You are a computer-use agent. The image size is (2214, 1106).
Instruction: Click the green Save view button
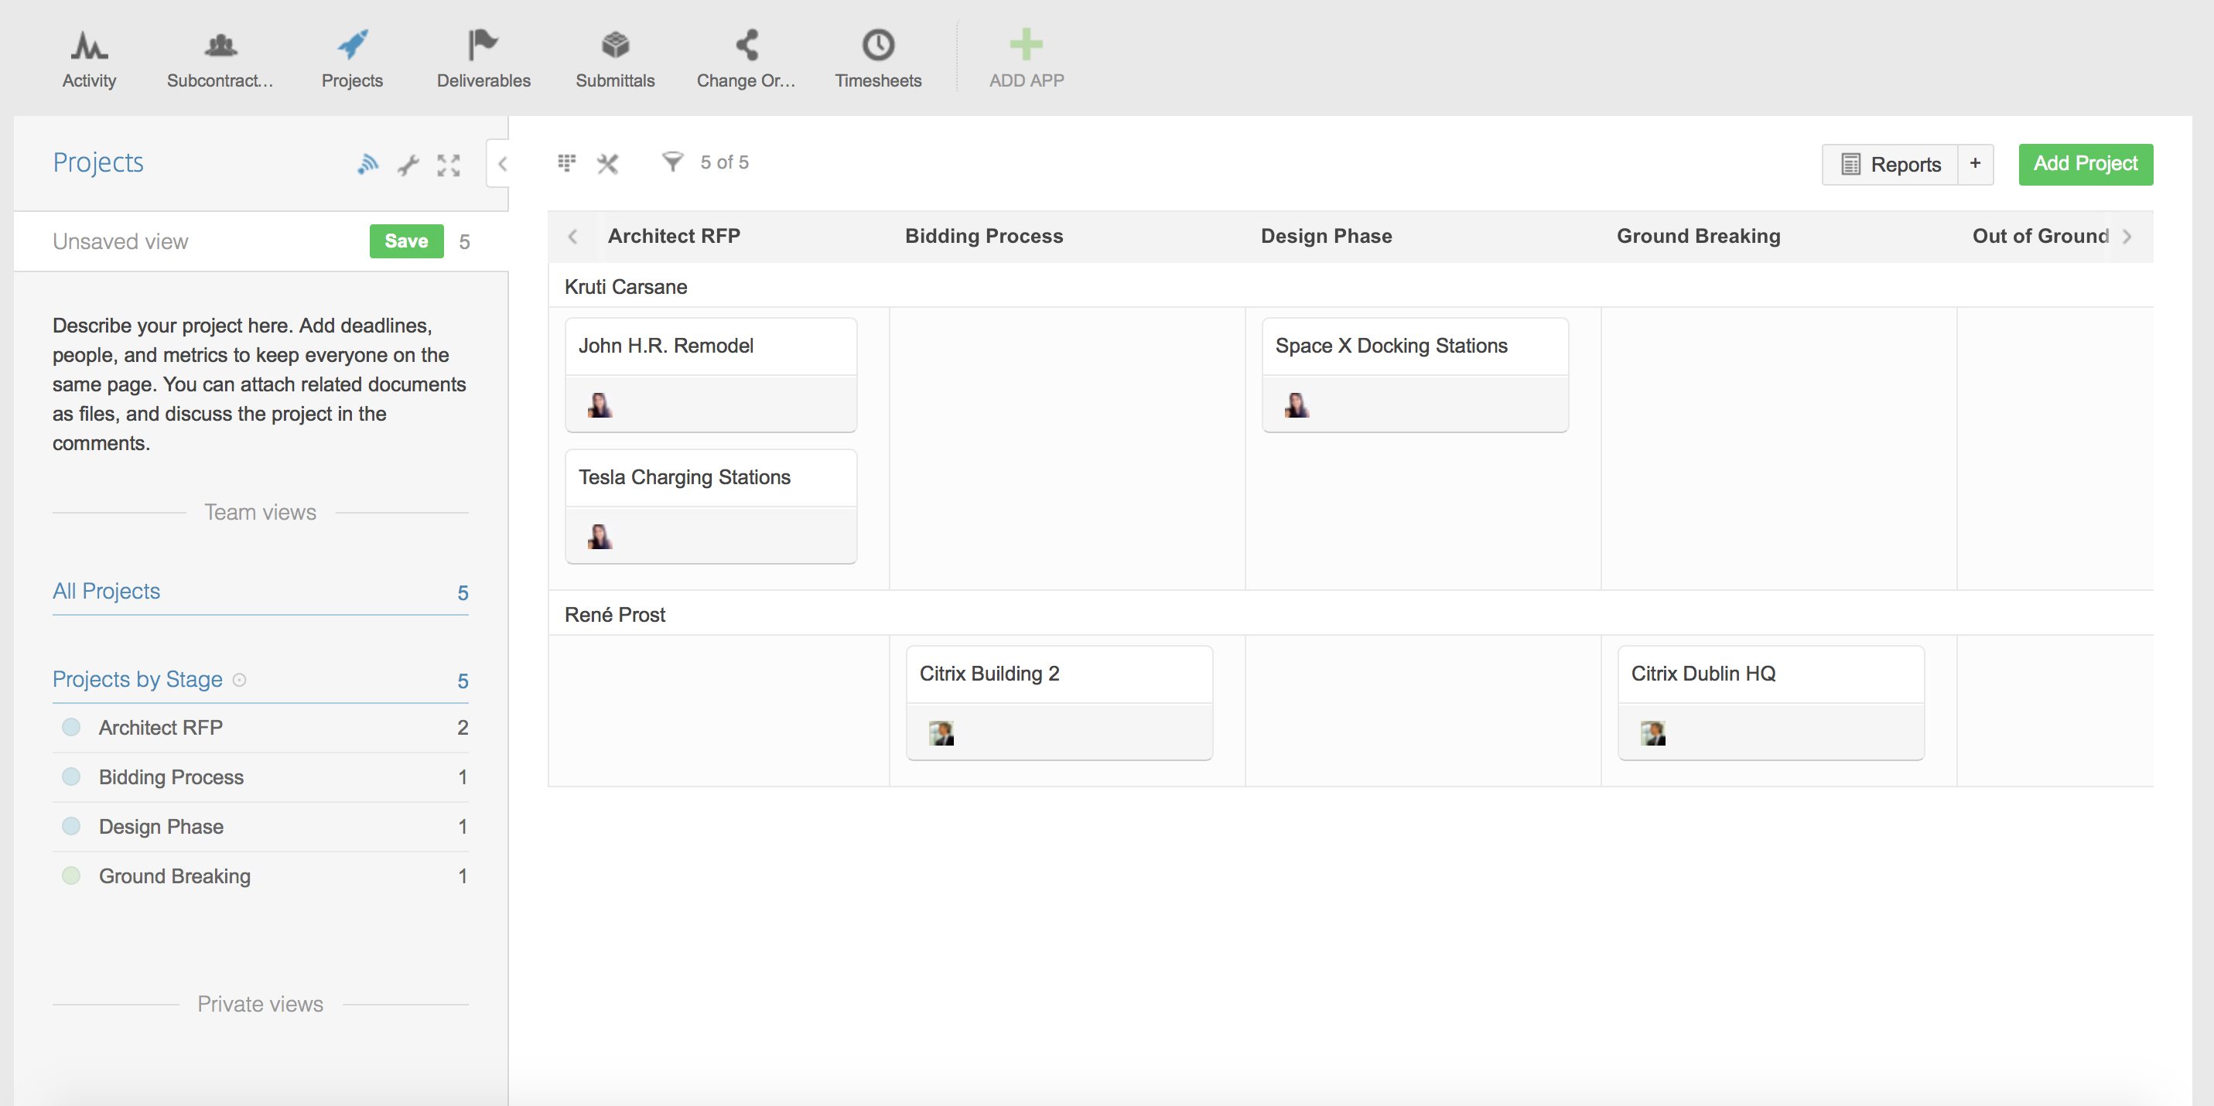tap(405, 241)
